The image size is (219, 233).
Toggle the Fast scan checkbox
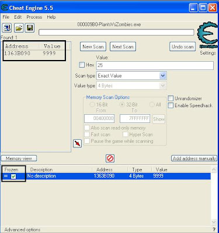[x=87, y=135]
